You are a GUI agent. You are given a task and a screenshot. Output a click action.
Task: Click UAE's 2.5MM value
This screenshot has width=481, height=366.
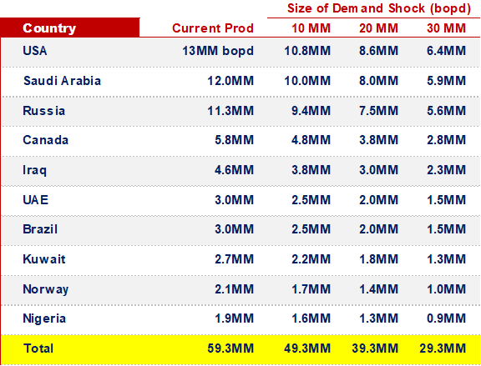pyautogui.click(x=311, y=200)
